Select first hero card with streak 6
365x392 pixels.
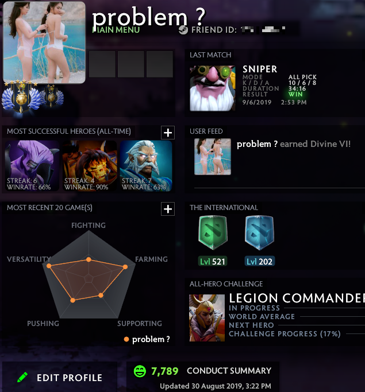(32, 166)
